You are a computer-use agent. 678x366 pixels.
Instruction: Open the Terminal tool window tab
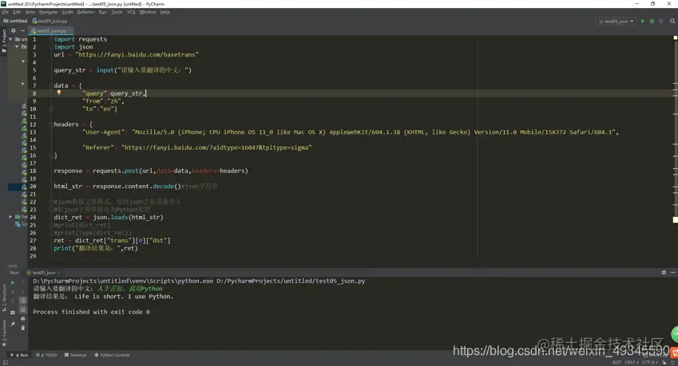[x=75, y=355]
